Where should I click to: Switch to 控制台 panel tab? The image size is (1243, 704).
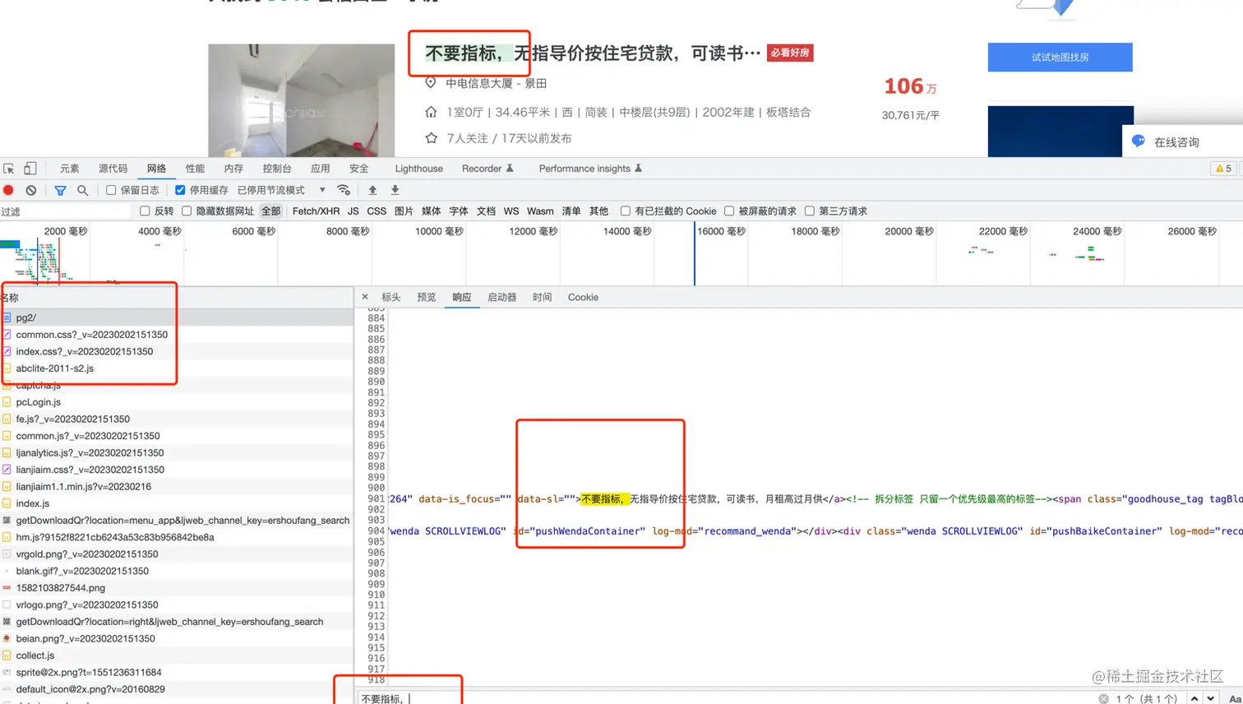coord(277,169)
